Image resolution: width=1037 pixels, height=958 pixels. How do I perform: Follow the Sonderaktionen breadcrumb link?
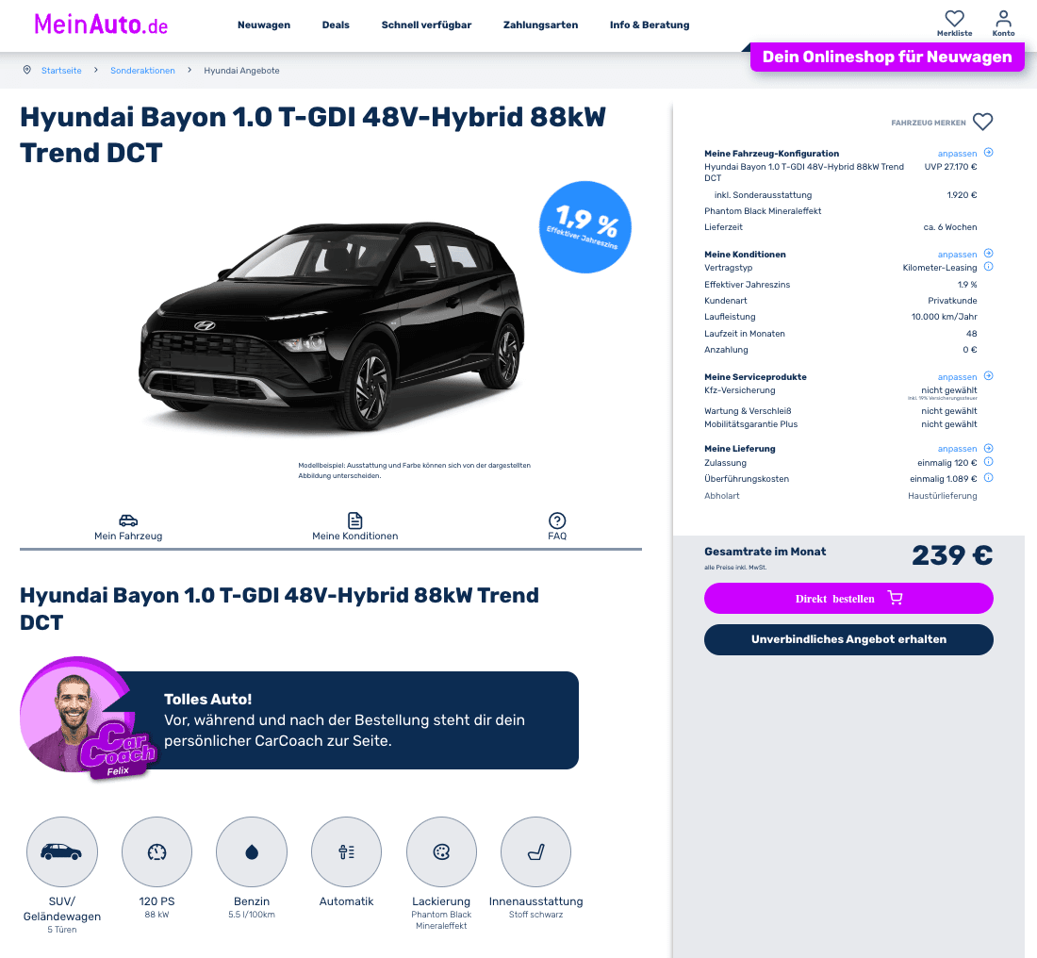point(143,71)
